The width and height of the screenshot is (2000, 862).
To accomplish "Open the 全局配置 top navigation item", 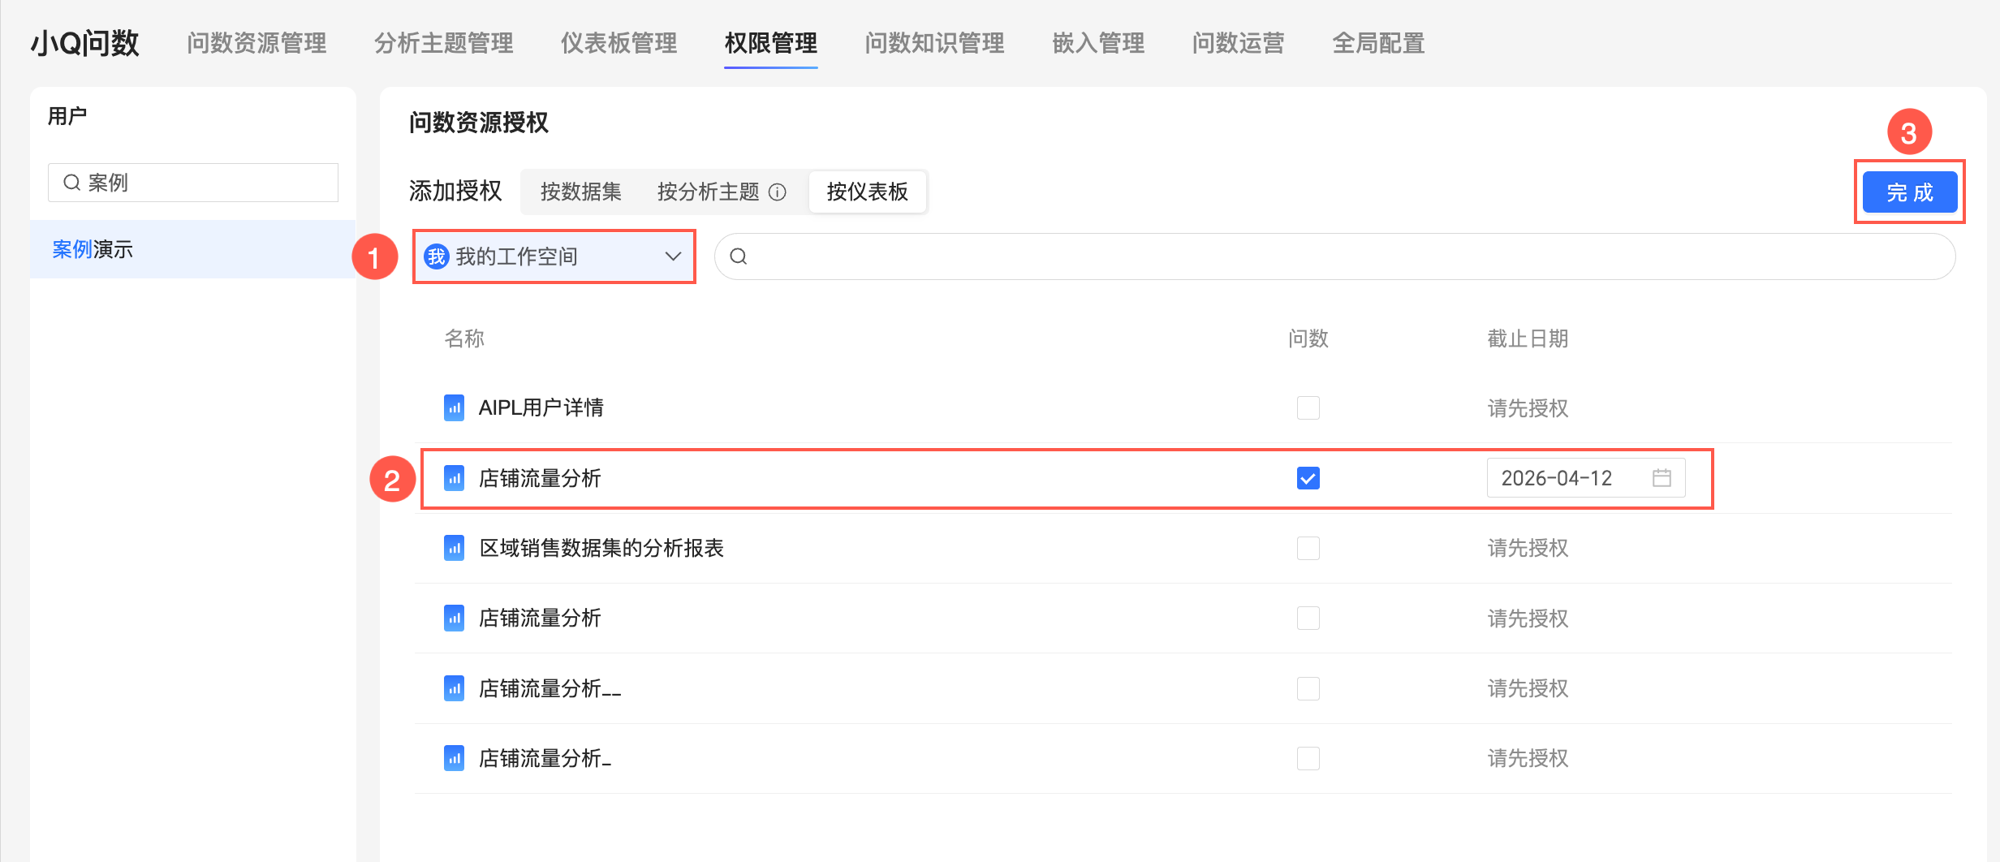I will pyautogui.click(x=1378, y=43).
